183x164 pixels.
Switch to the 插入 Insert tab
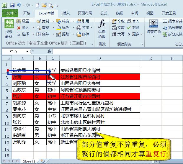click(66, 13)
